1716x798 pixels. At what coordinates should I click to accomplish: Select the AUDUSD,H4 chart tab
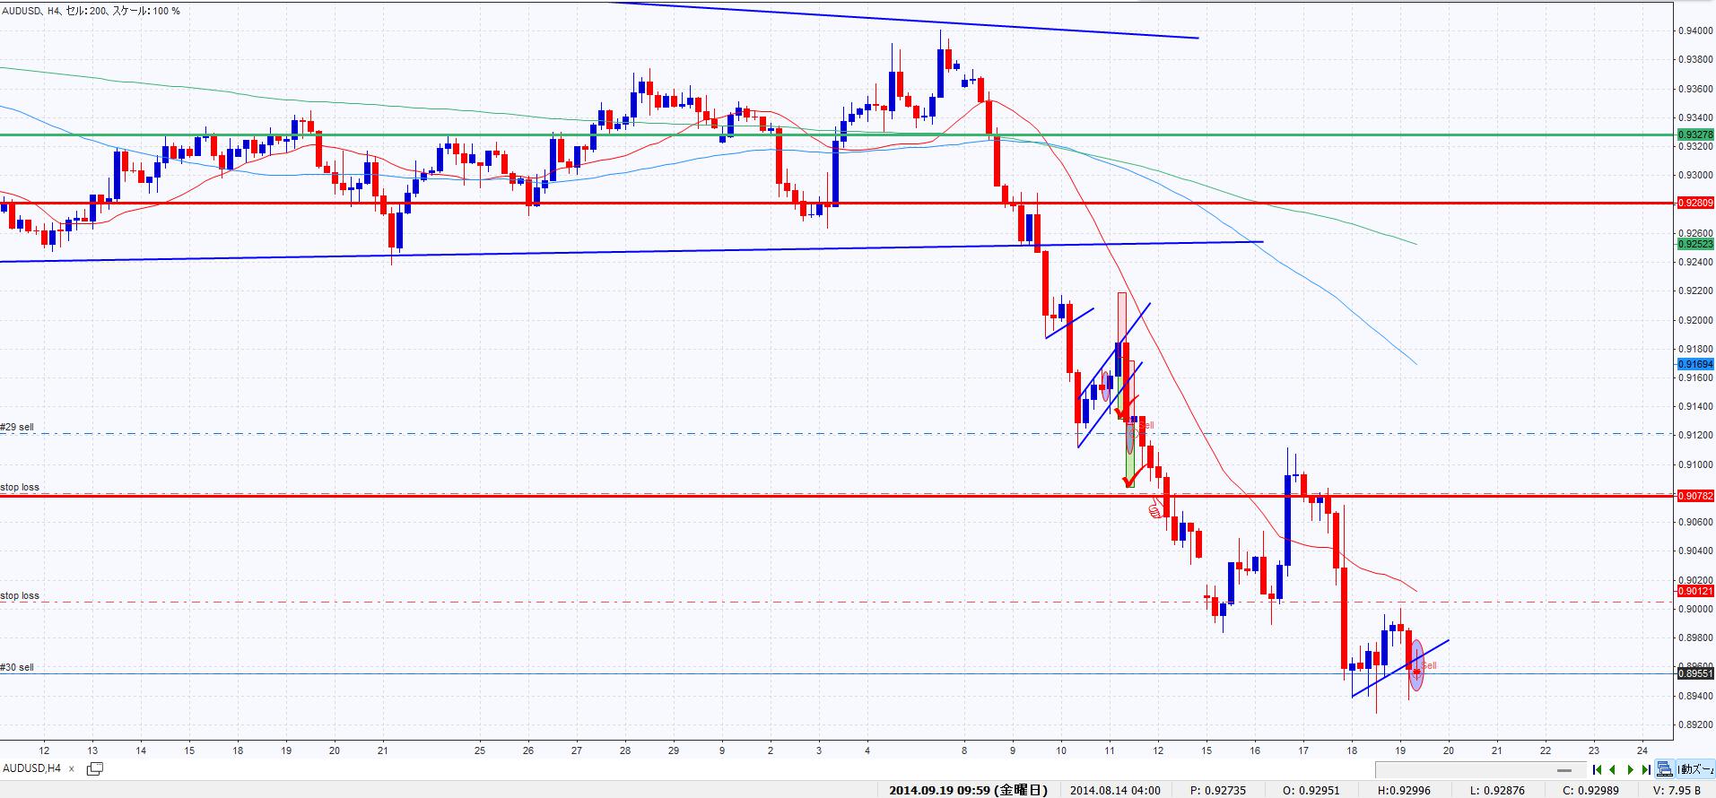coord(32,768)
